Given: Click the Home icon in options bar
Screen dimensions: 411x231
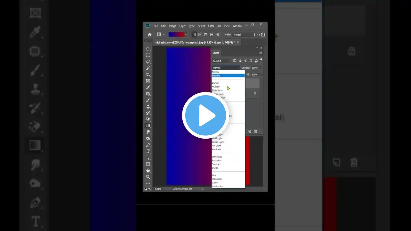Looking at the screenshot, I should pyautogui.click(x=150, y=35).
